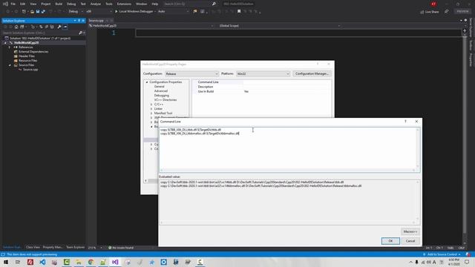Click Add to Source Control in status bar
Viewport: 475px width, 267px height.
pos(442,254)
